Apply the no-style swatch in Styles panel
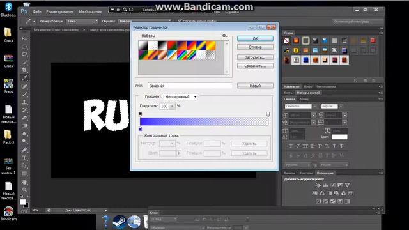The width and height of the screenshot is (409, 230). (286, 41)
